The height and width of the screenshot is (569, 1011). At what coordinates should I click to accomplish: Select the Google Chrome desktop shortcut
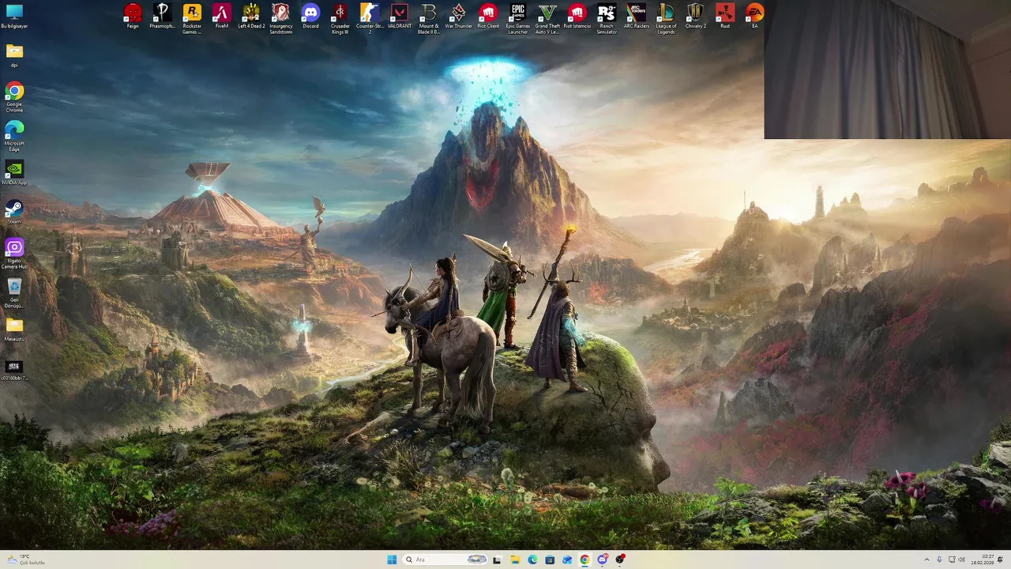tap(14, 97)
